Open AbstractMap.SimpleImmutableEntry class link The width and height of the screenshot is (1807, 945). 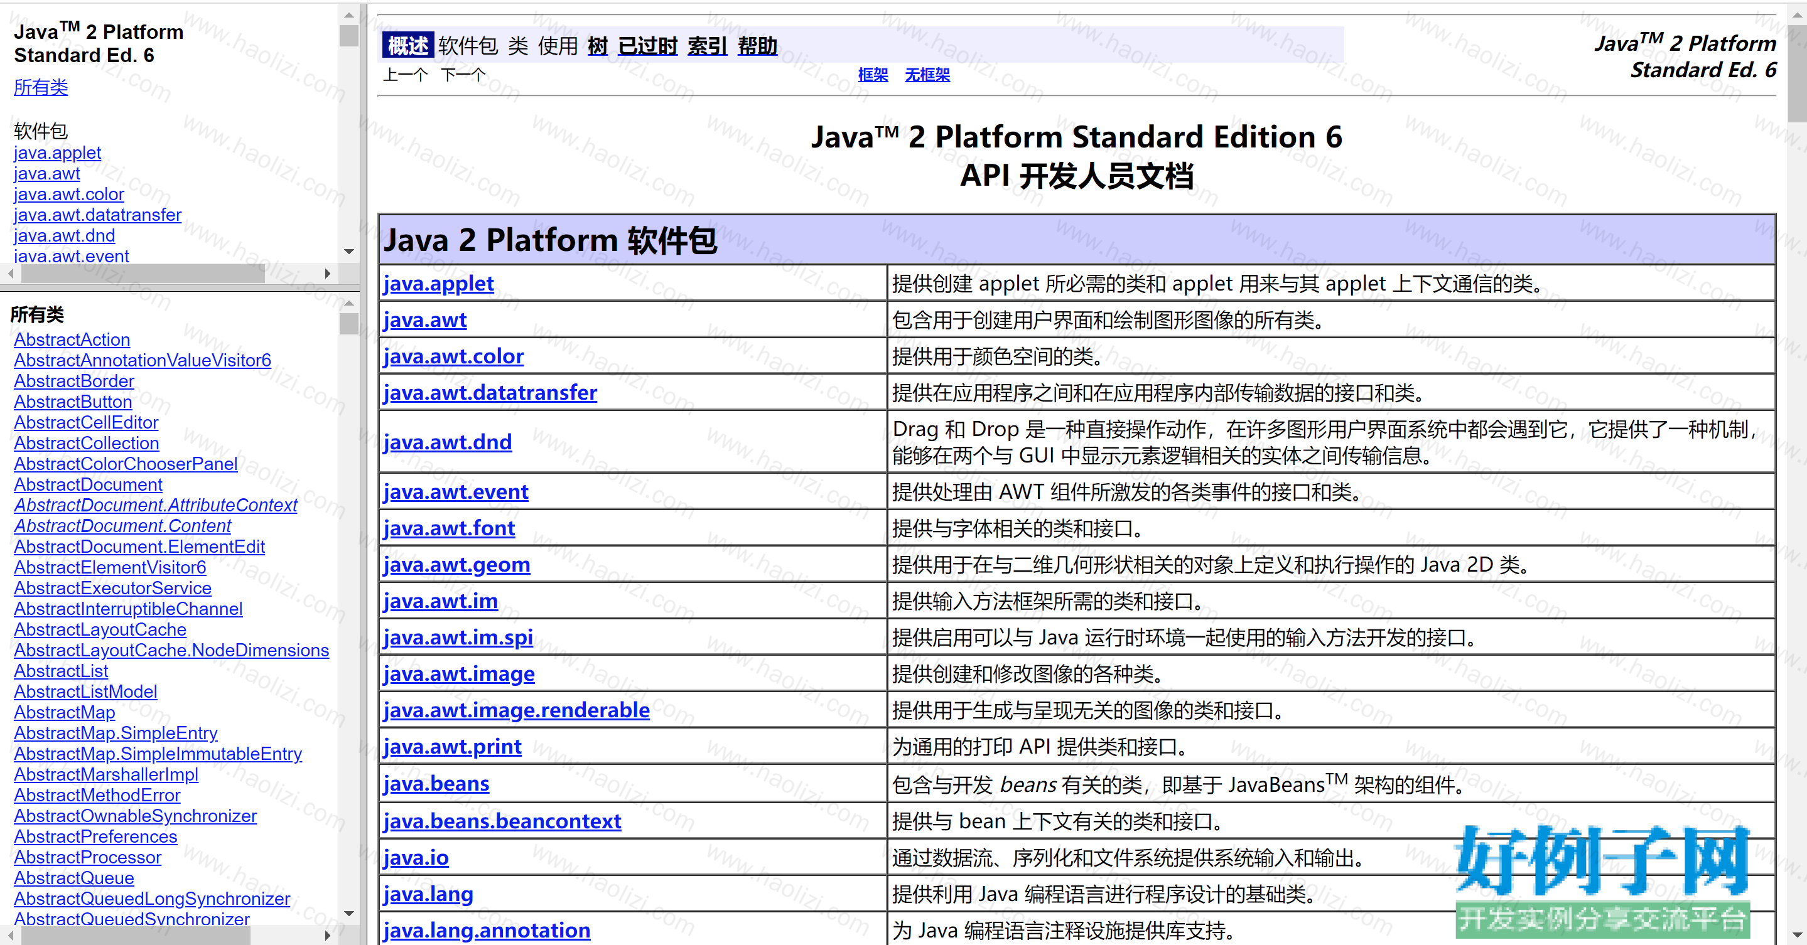(158, 754)
